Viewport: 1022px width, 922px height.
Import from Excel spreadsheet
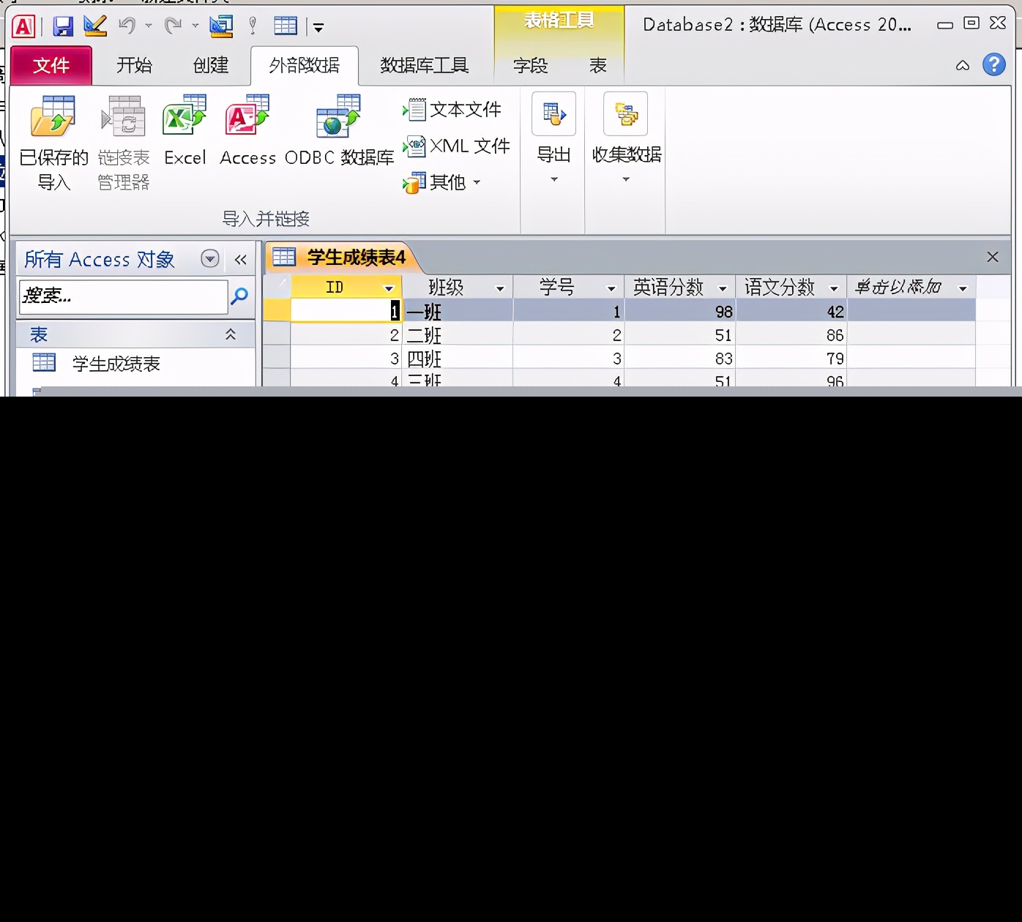[x=184, y=130]
